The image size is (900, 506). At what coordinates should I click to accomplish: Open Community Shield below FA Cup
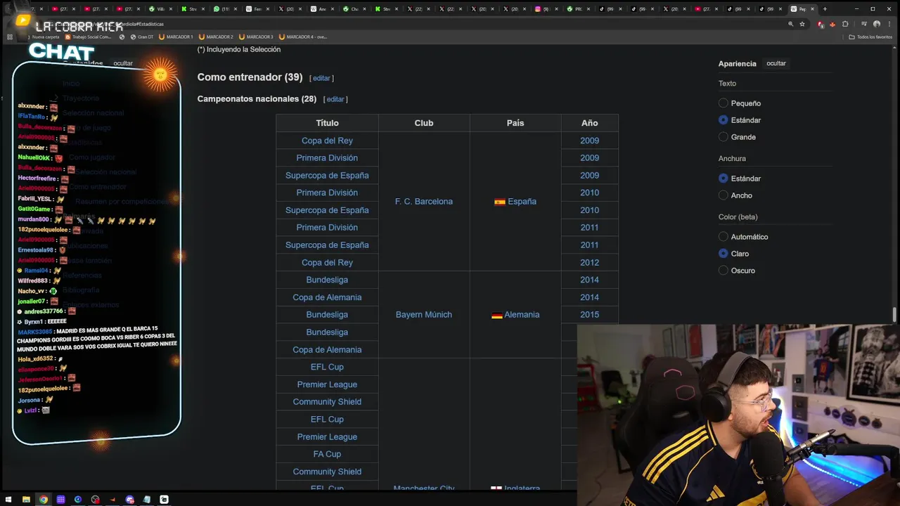(327, 472)
